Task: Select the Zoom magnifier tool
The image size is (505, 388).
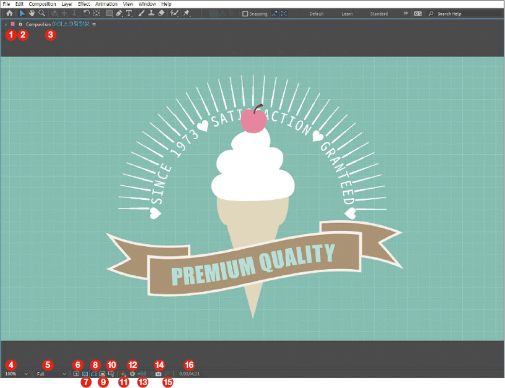Action: tap(42, 13)
